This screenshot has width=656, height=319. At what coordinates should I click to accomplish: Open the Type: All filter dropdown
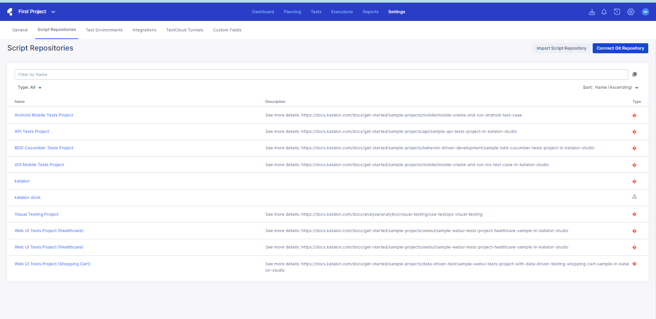pyautogui.click(x=30, y=87)
